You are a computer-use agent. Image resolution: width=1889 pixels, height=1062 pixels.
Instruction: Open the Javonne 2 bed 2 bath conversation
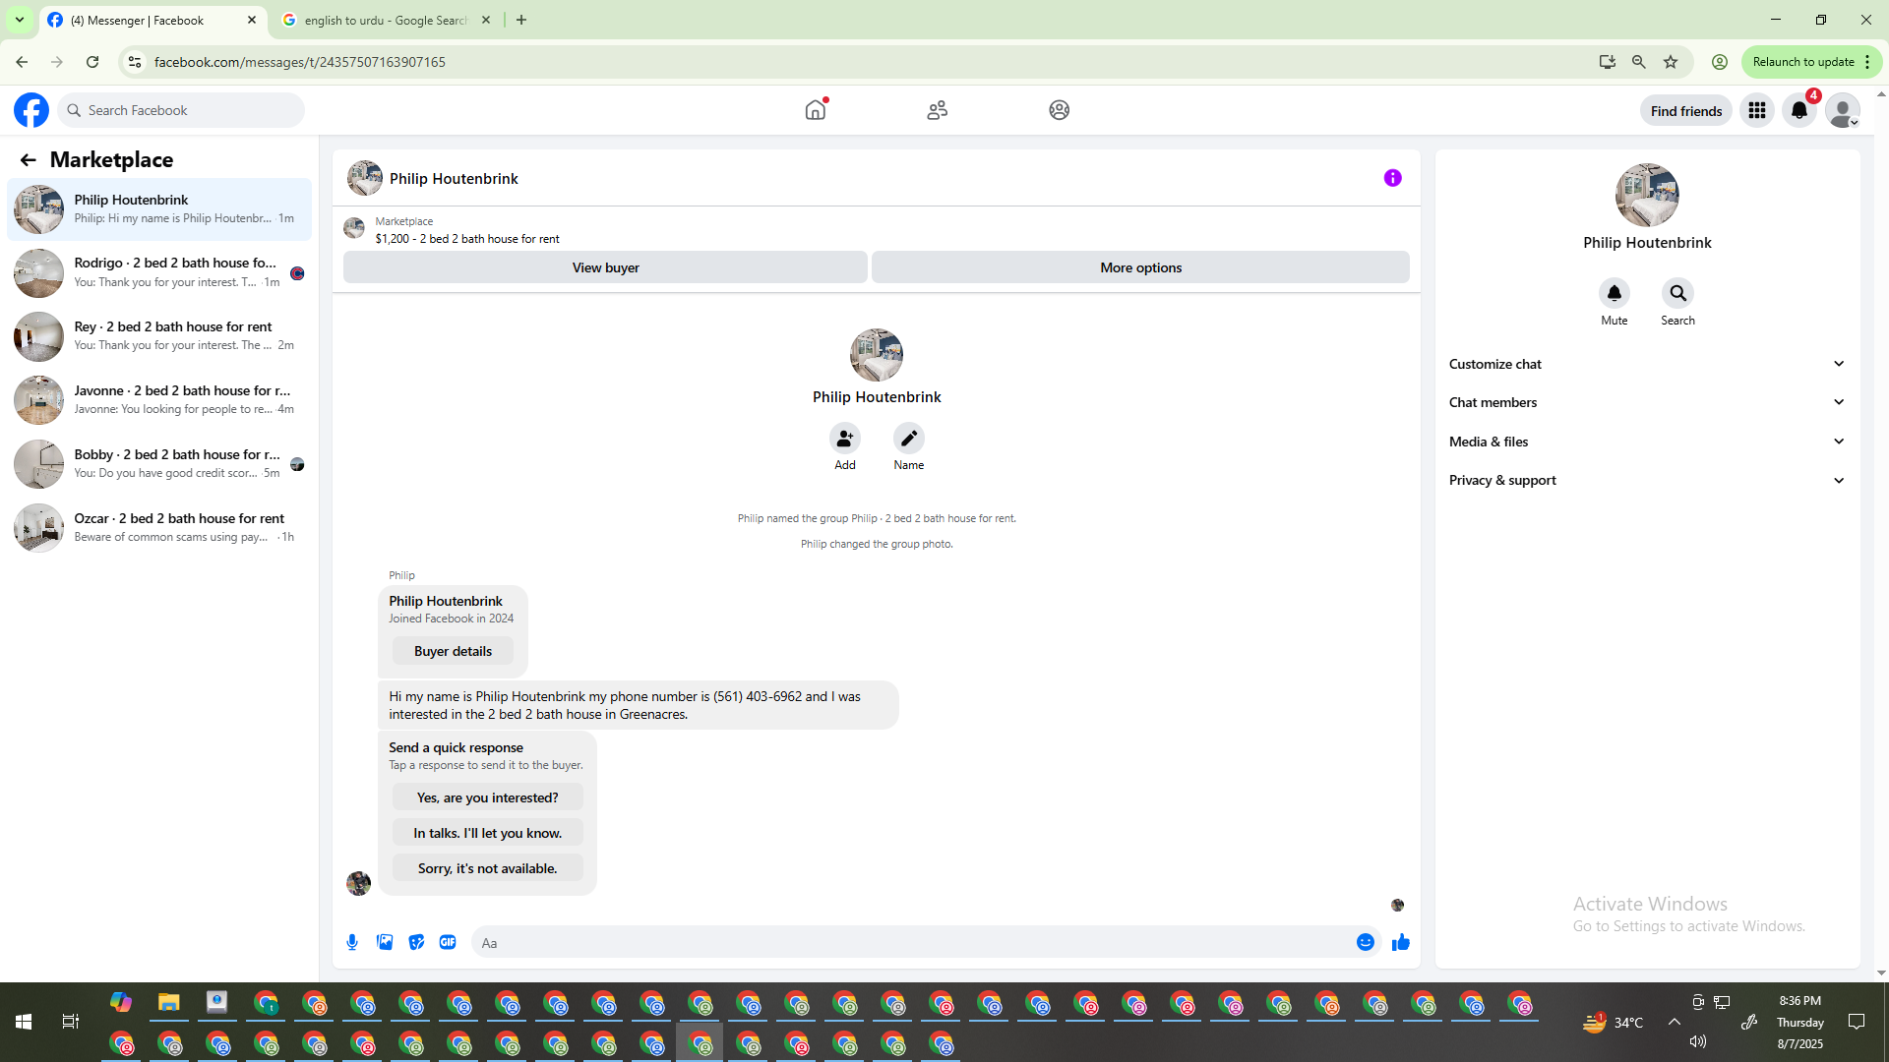pos(159,400)
